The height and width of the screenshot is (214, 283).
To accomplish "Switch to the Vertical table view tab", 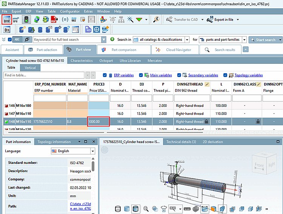I will pos(30,68).
